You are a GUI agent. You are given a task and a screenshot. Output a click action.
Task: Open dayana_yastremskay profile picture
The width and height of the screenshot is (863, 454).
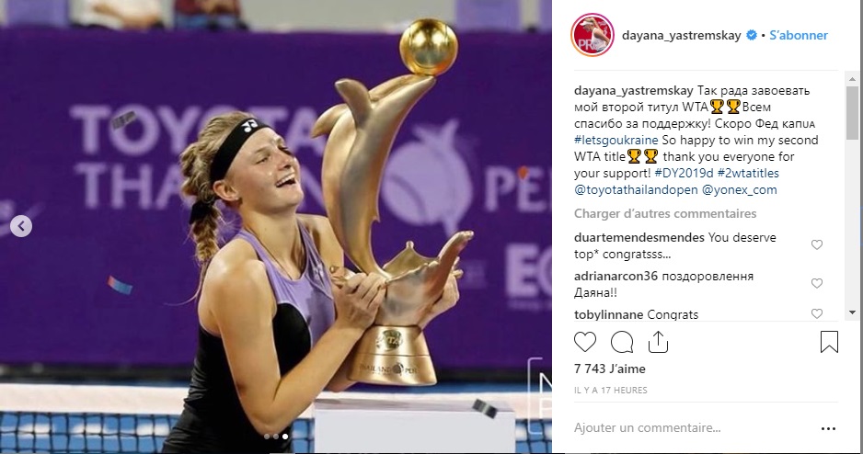tap(593, 35)
